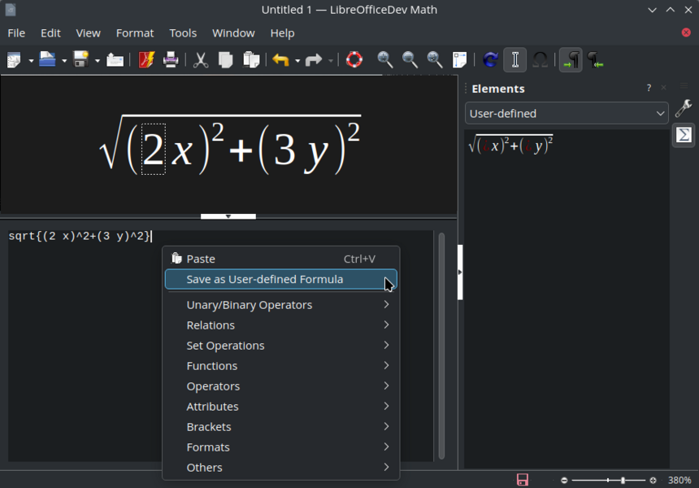Expand the Undo history dropdown arrow
The width and height of the screenshot is (699, 488).
coord(297,61)
